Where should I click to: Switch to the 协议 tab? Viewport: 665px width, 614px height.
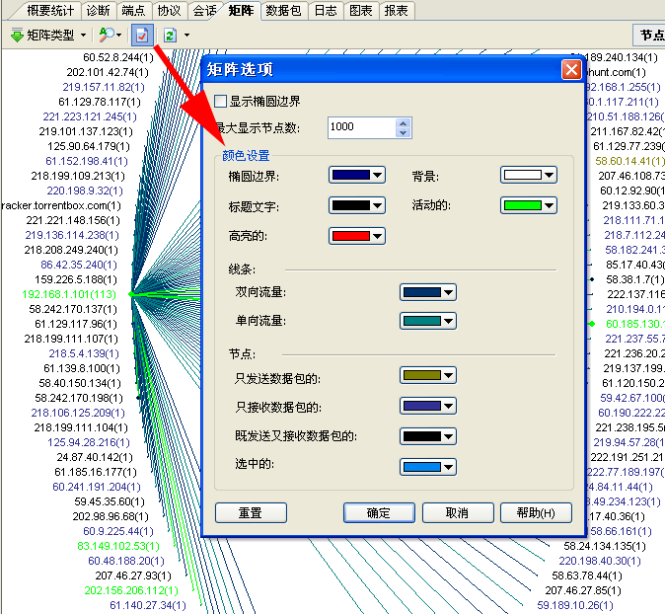(169, 11)
